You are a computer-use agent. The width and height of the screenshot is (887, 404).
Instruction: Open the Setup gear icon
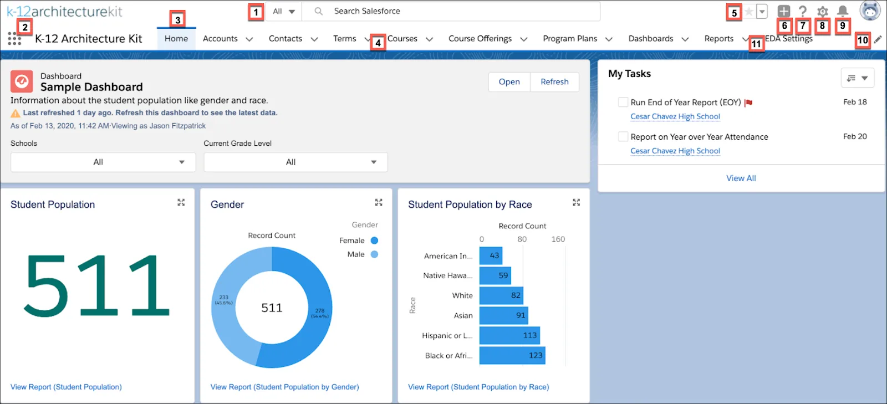[x=822, y=12]
